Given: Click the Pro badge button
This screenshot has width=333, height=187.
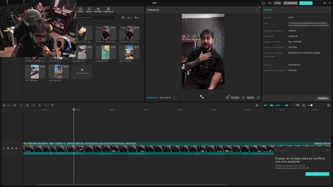Looking at the screenshot, I should [278, 3].
